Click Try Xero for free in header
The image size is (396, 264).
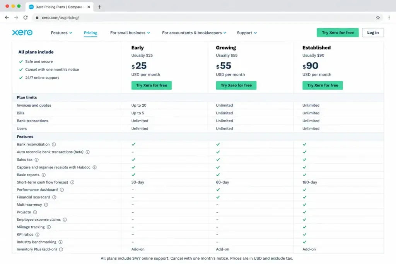click(338, 32)
